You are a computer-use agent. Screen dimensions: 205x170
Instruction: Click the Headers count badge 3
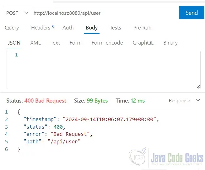(x=52, y=27)
